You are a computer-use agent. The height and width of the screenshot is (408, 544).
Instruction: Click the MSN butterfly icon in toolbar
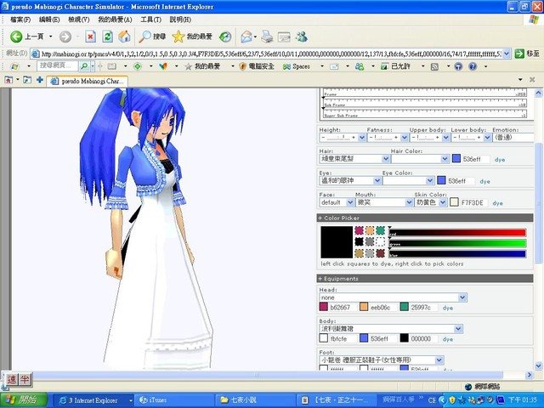tap(163, 66)
